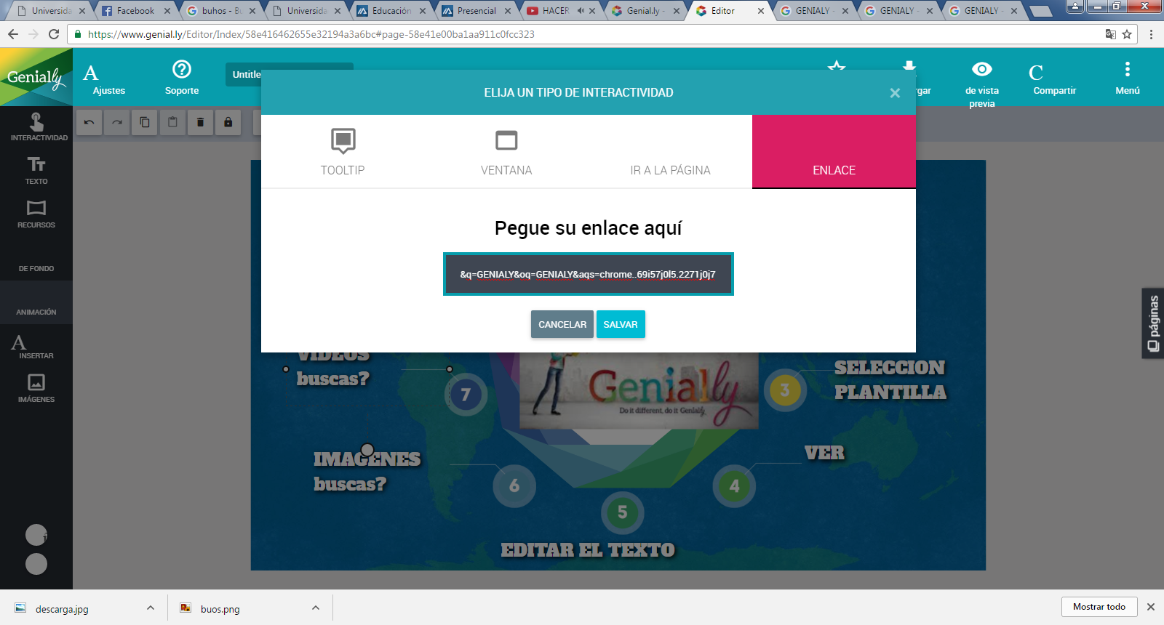This screenshot has height=625, width=1164.
Task: Expand options for buos.png download
Action: [316, 608]
